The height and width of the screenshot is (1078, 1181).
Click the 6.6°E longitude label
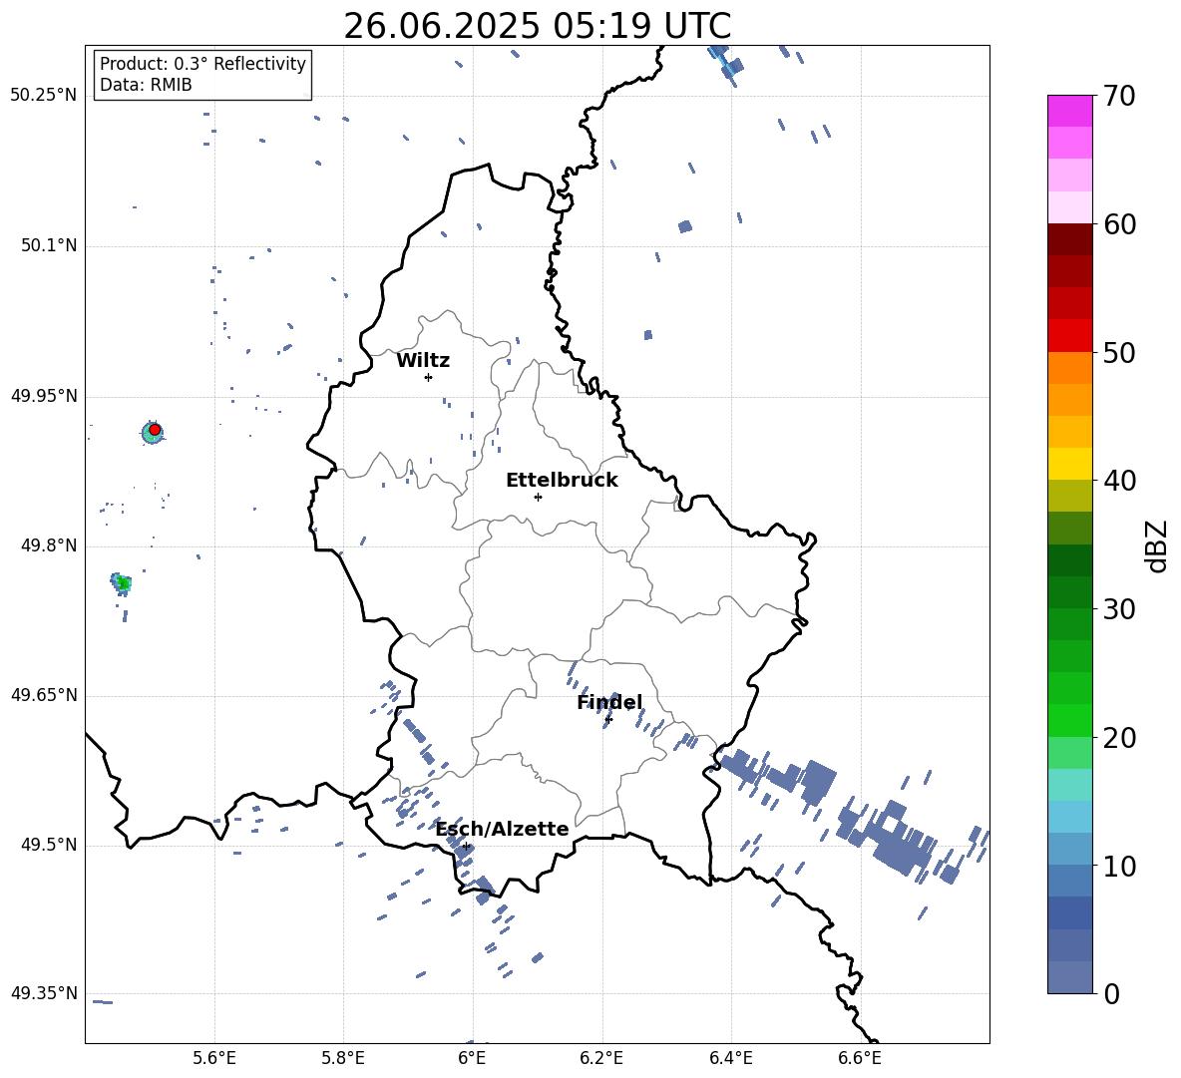point(860,1058)
